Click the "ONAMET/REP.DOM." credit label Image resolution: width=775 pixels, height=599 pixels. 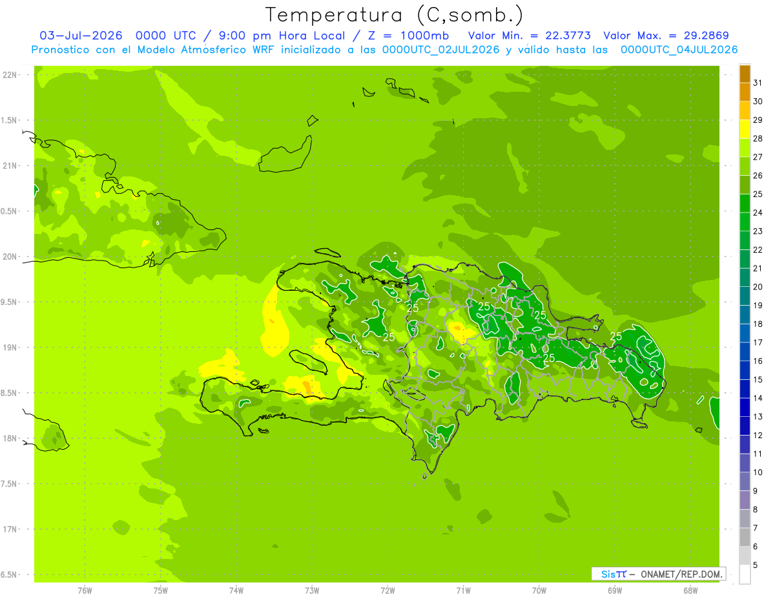tap(682, 574)
